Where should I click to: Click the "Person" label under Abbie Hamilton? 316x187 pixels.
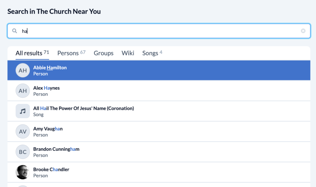(40, 74)
